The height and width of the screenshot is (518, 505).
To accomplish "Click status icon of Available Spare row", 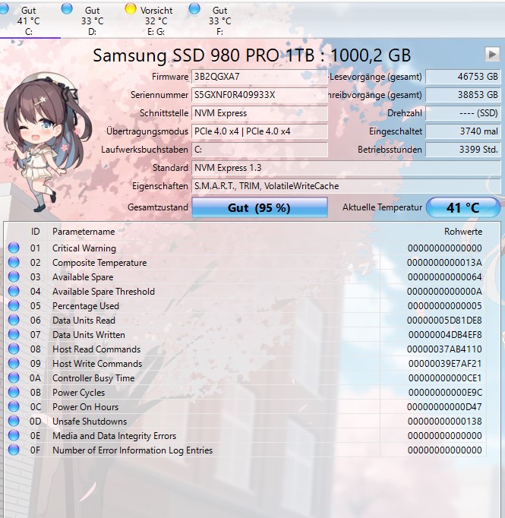I will [x=14, y=276].
